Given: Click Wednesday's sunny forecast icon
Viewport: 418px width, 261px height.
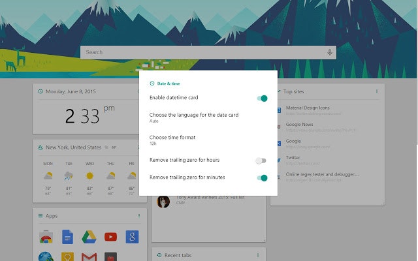Looking at the screenshot, I should coord(90,176).
